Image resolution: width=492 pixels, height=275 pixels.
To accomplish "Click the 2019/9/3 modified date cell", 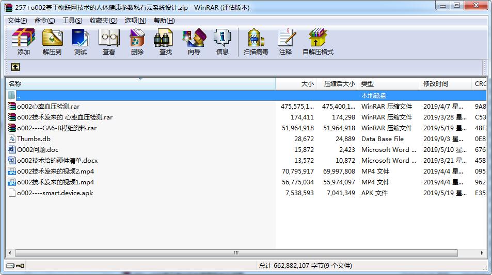I will click(x=443, y=139).
